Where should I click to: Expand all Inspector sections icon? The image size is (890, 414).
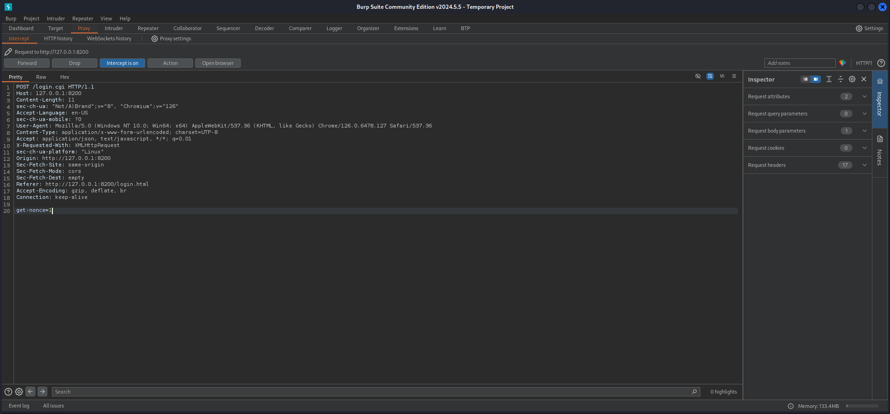[x=829, y=79]
